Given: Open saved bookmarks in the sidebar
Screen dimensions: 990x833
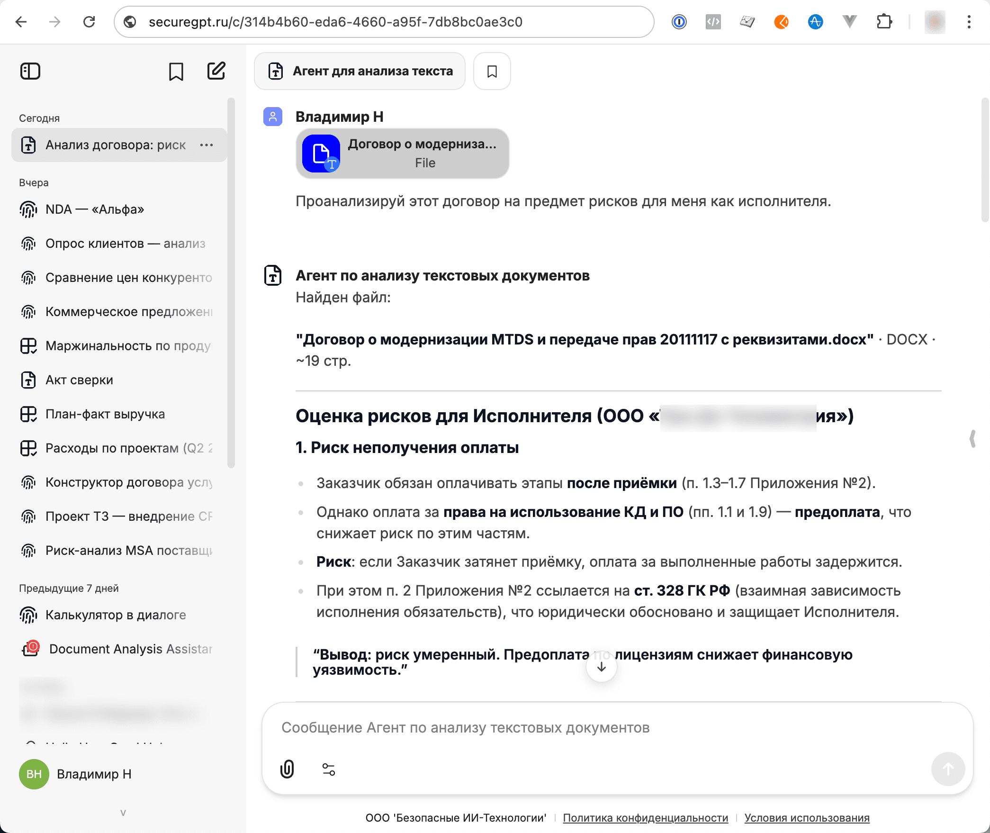Looking at the screenshot, I should tap(176, 71).
